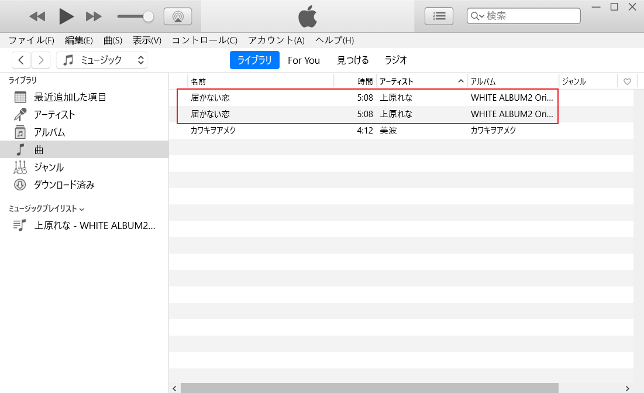
Task: Sort by the 時間 column header
Action: (x=356, y=81)
